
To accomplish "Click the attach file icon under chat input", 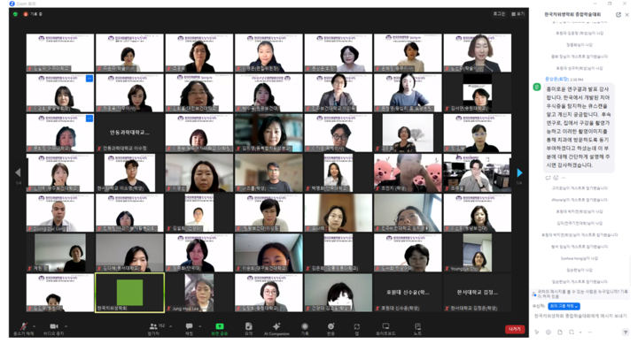I will click(x=560, y=333).
